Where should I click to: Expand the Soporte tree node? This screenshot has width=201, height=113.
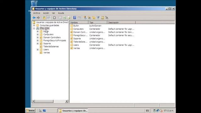[38, 44]
